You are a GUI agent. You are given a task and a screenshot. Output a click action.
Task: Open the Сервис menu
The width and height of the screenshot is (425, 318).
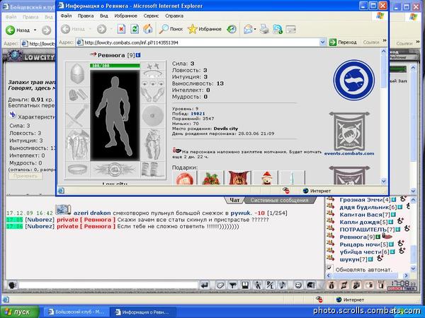[x=151, y=16]
